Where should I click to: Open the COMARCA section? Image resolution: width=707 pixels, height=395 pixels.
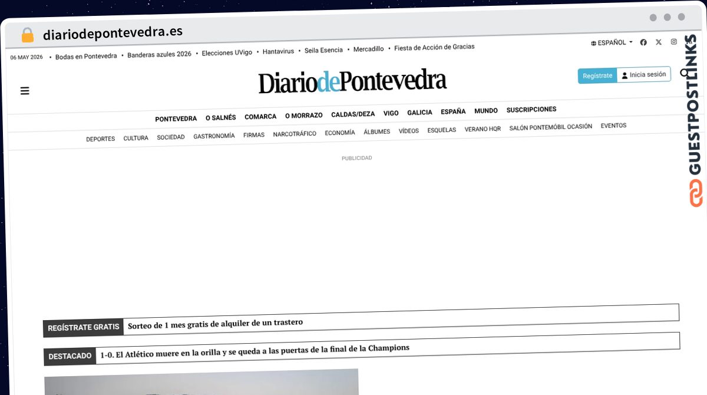[x=260, y=117]
